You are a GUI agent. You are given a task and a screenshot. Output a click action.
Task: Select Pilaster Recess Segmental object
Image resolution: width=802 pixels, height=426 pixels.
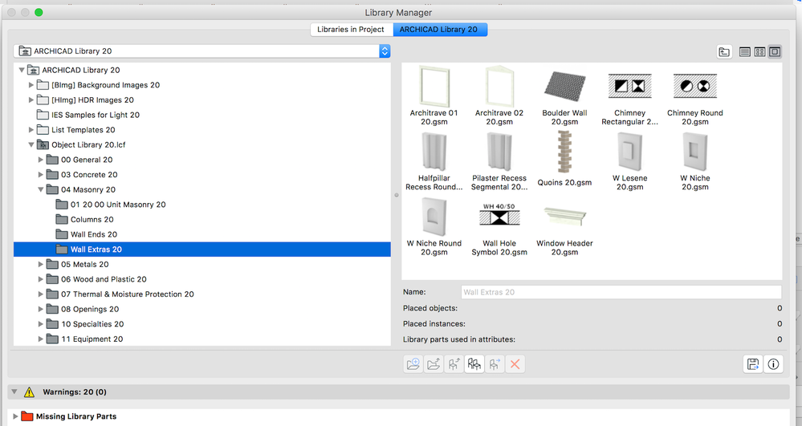click(x=499, y=161)
